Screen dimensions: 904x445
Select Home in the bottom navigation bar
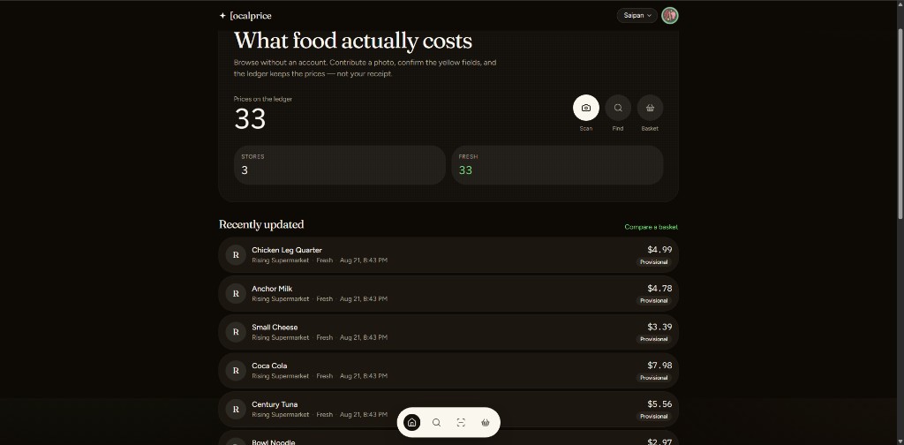[x=411, y=423]
